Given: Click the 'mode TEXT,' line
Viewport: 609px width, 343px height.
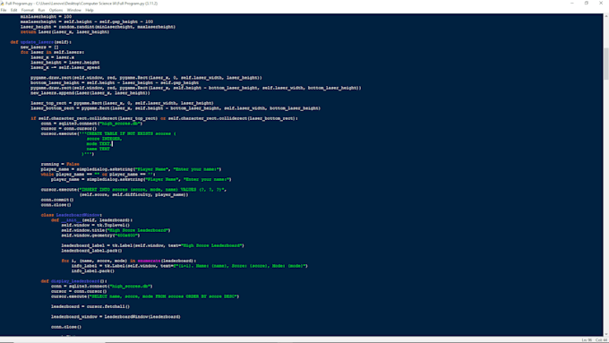Looking at the screenshot, I should 99,143.
